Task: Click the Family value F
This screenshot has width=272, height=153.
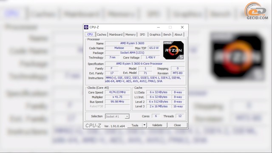Action: 112,68
